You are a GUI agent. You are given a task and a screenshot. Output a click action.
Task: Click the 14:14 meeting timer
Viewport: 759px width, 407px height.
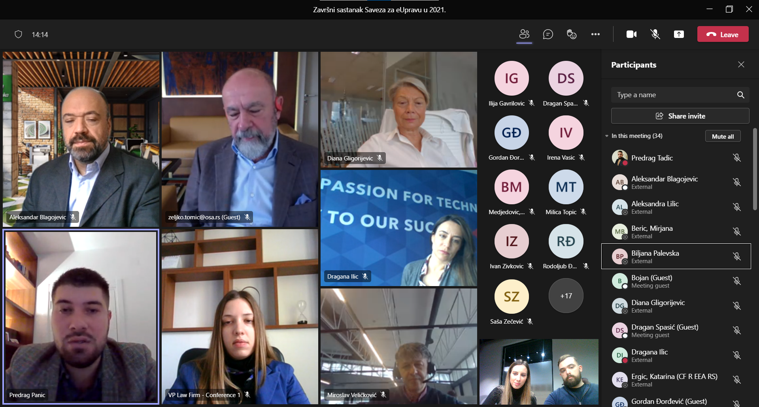click(x=40, y=35)
